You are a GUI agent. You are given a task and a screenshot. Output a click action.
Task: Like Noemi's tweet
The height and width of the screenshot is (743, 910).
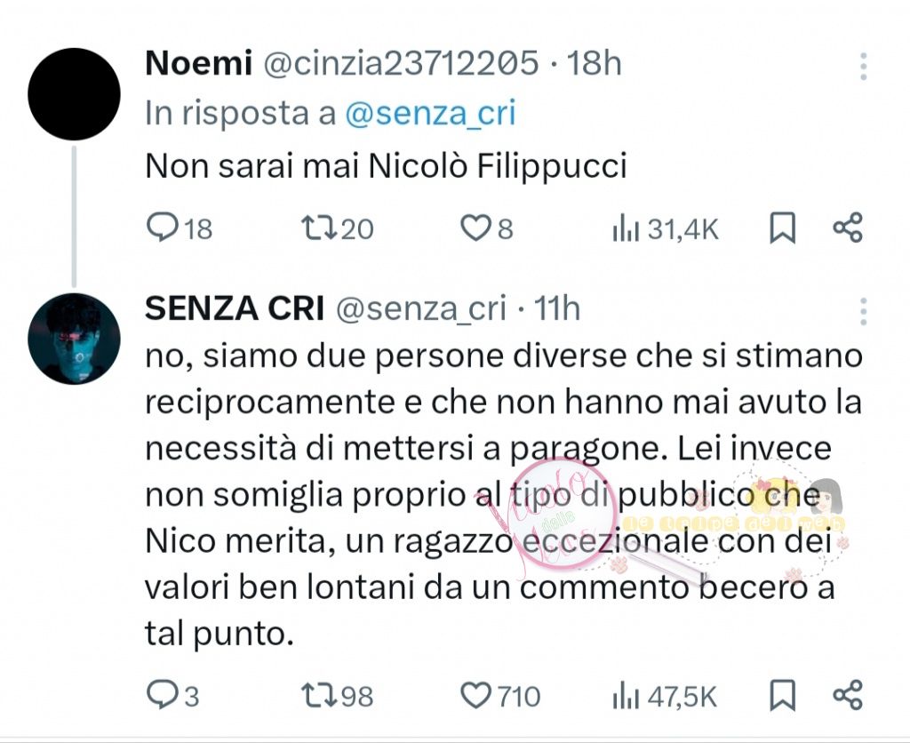[x=474, y=229]
